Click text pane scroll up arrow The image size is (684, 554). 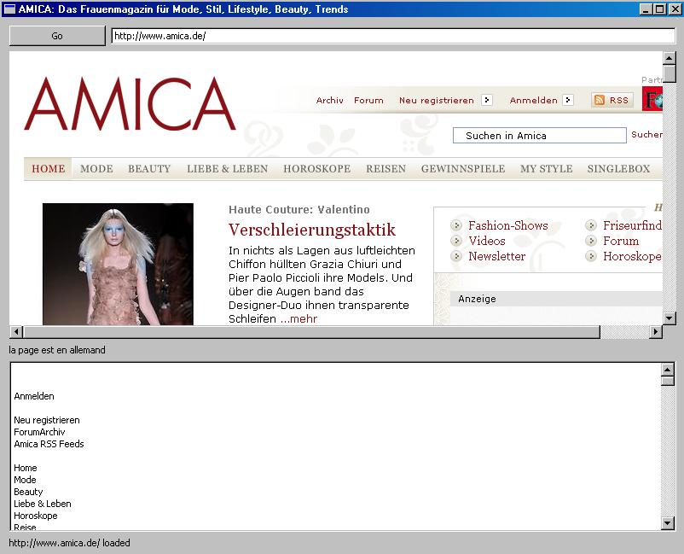pos(668,370)
